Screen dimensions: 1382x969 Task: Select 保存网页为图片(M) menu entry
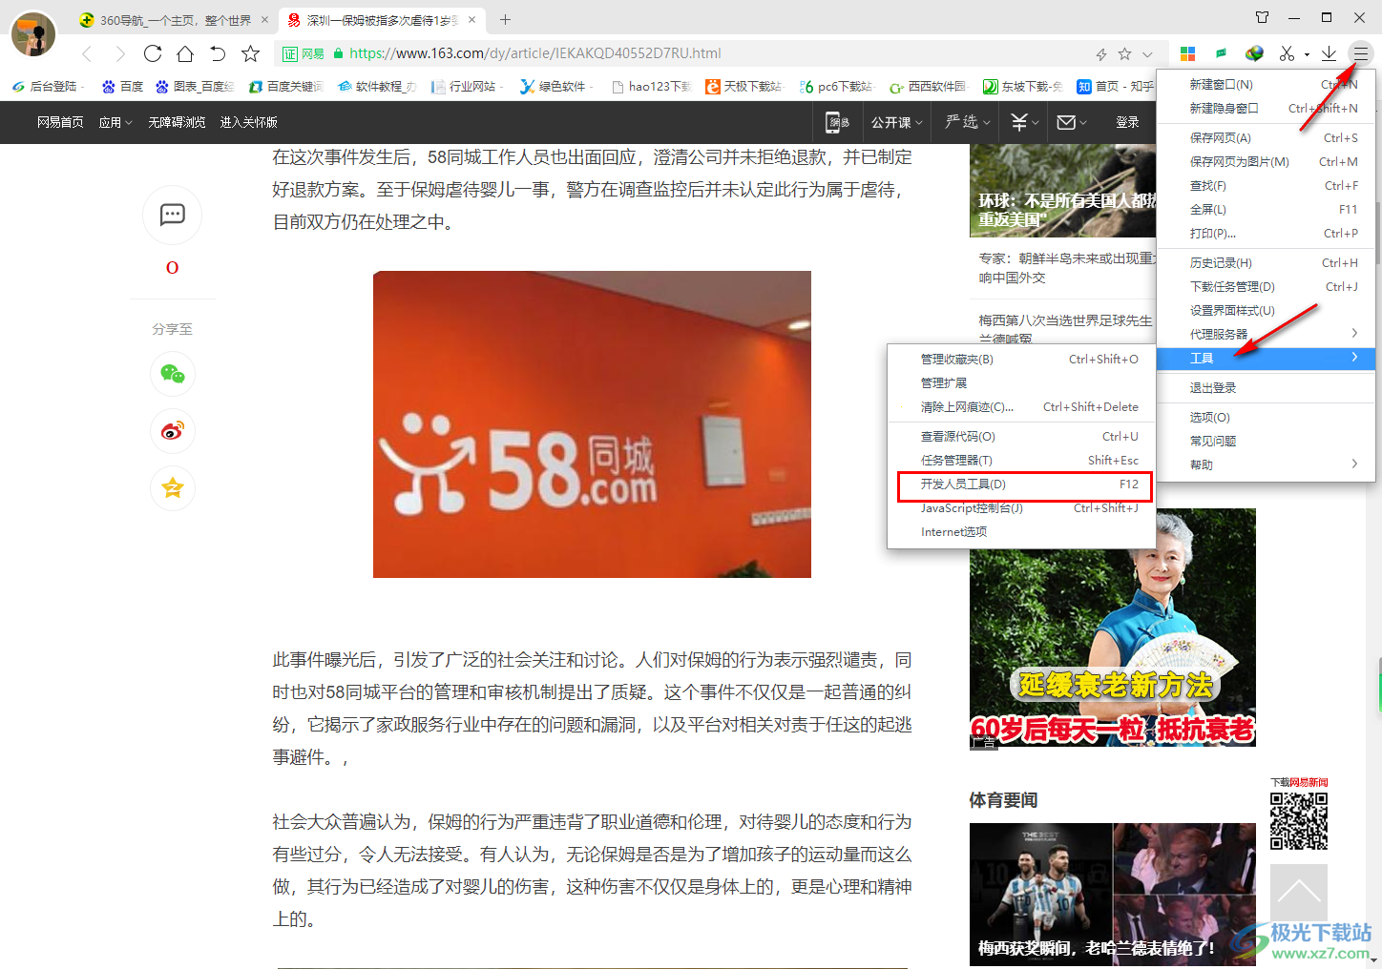1266,162
